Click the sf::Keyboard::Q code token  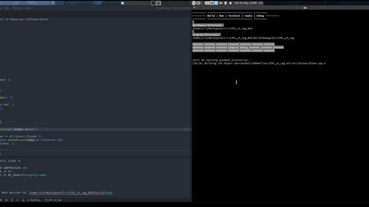[49, 140]
